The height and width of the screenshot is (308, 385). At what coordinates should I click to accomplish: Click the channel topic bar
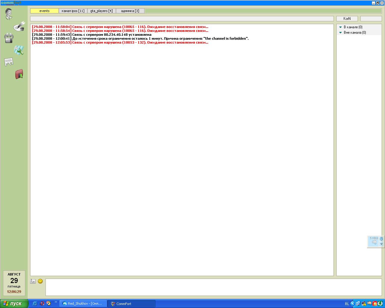(x=182, y=19)
